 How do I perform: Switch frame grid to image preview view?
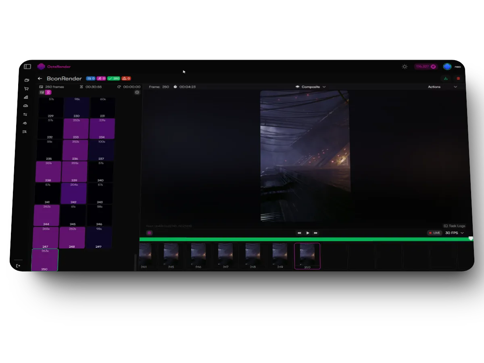click(42, 92)
